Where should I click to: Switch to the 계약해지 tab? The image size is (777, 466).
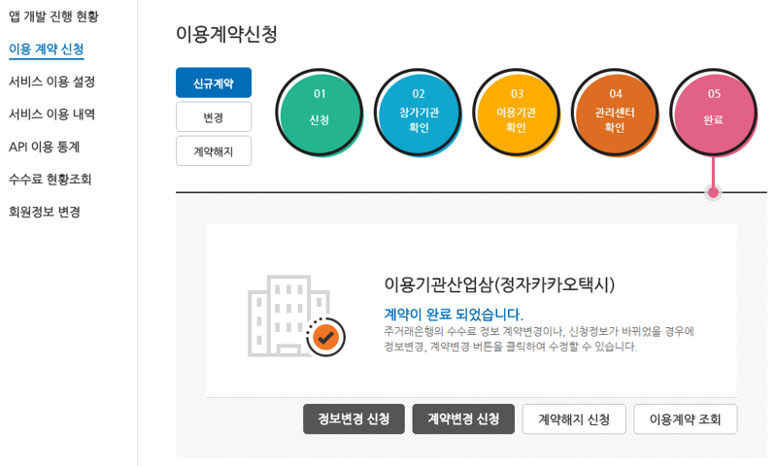[x=214, y=151]
